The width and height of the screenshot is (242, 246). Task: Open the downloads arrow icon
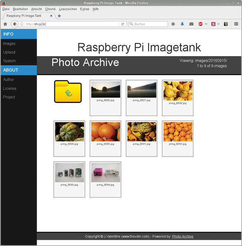[182, 24]
